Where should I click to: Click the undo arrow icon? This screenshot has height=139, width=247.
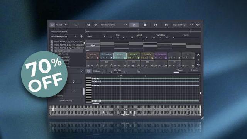click(x=88, y=25)
